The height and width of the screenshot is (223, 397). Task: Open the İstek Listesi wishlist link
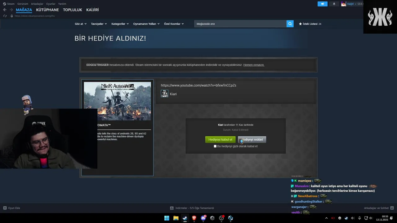[x=310, y=24]
